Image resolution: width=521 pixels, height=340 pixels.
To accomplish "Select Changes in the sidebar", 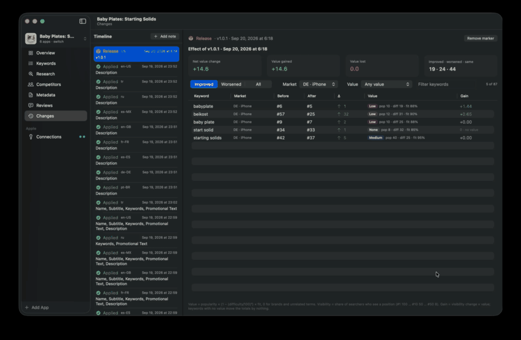I will click(56, 116).
